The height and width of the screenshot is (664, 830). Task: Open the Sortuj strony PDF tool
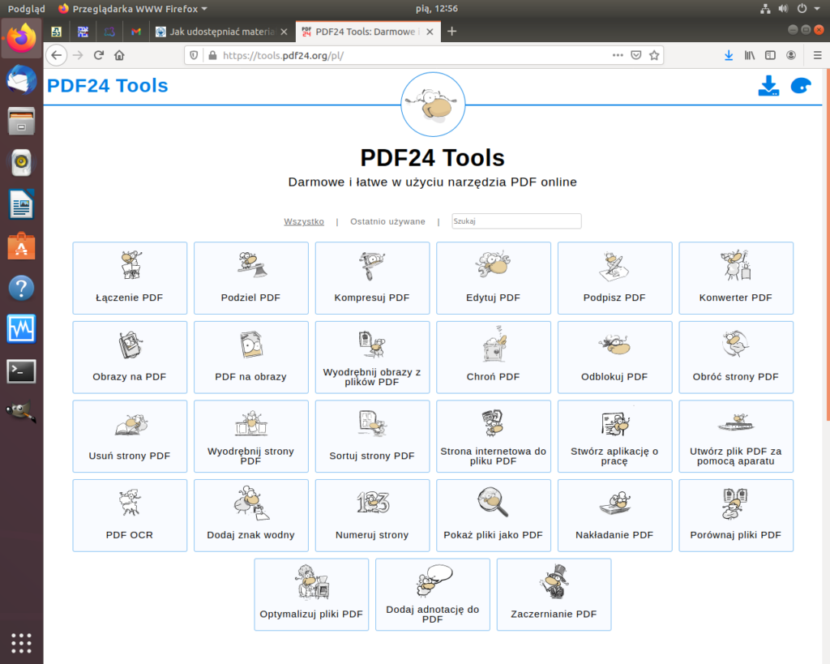372,436
